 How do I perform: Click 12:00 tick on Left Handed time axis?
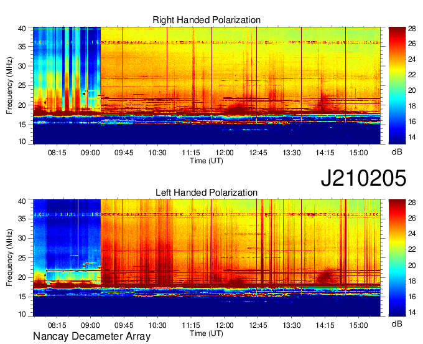[x=225, y=325]
